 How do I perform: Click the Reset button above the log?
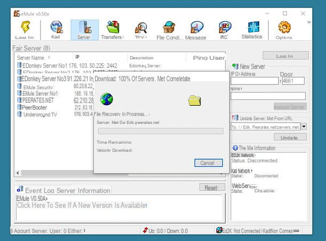[x=212, y=188]
